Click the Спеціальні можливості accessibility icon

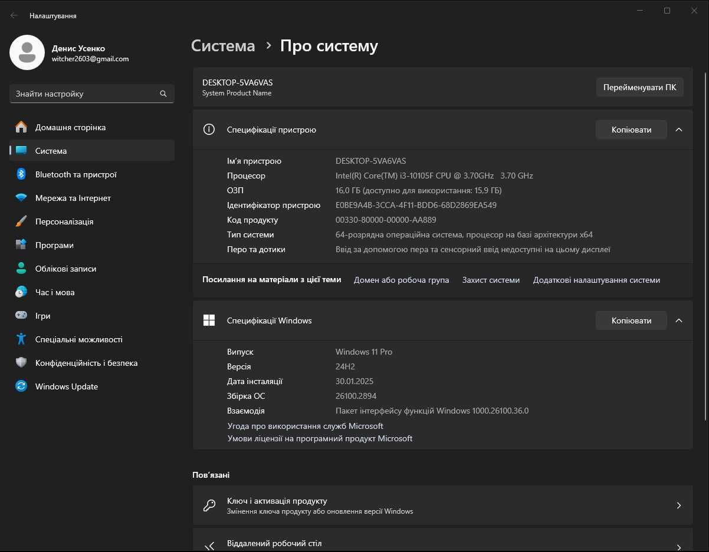tap(21, 339)
